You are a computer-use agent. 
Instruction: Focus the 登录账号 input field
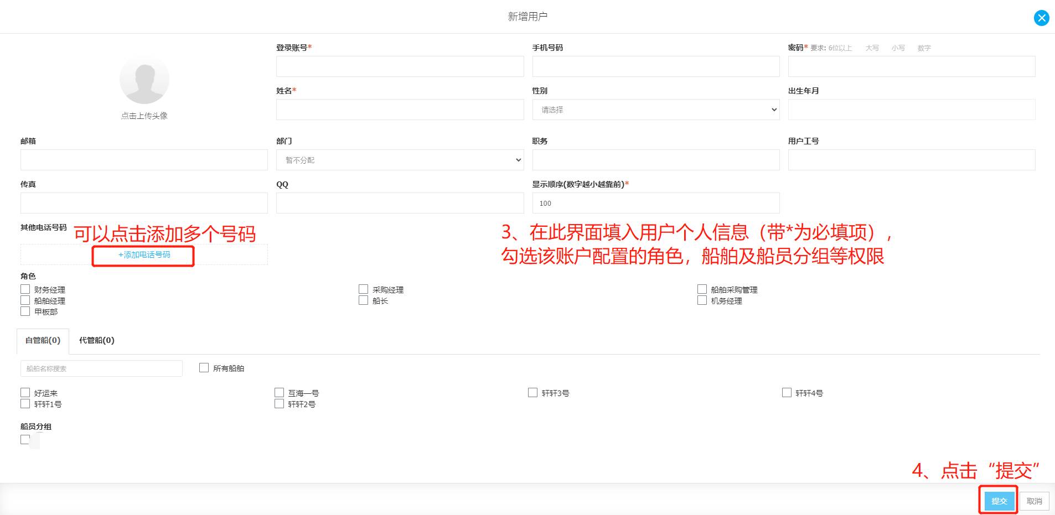(400, 66)
